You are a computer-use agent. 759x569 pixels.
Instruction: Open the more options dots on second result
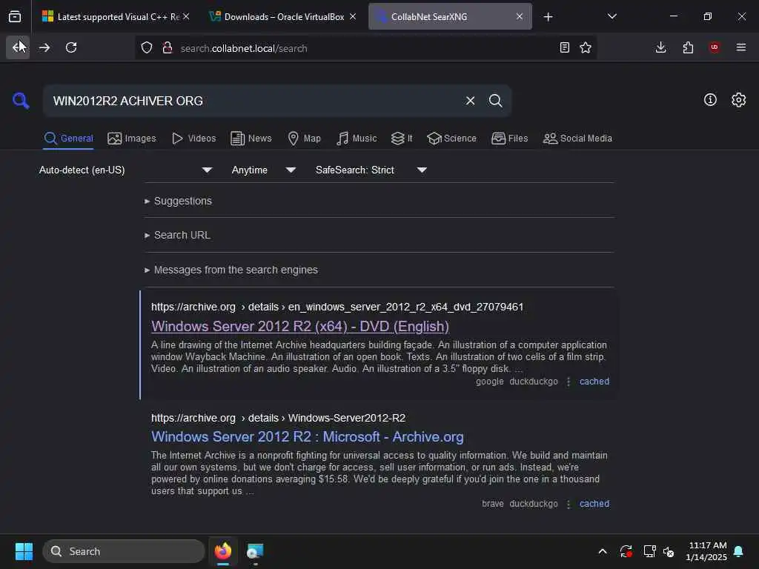pyautogui.click(x=569, y=504)
